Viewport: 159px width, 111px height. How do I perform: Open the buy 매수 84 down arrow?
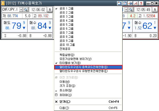pyautogui.click(x=50, y=28)
